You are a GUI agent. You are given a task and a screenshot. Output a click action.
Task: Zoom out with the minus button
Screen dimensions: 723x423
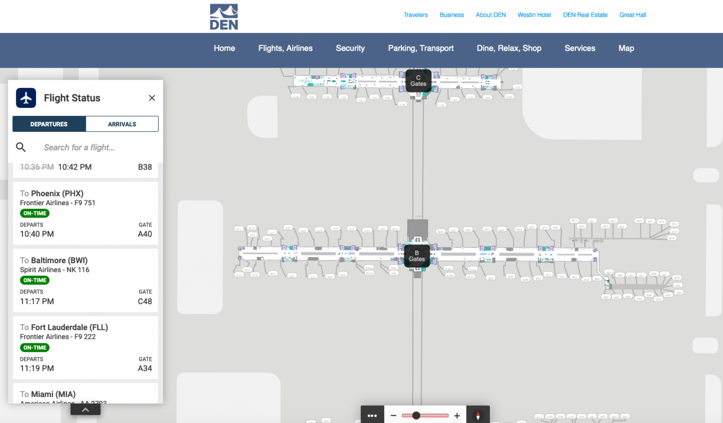[x=394, y=415]
